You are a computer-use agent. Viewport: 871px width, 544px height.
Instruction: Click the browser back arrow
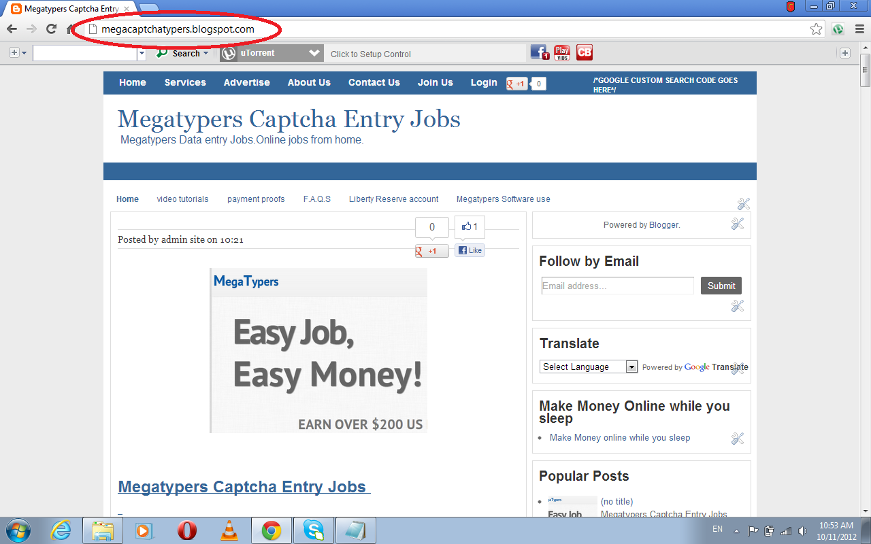tap(12, 29)
